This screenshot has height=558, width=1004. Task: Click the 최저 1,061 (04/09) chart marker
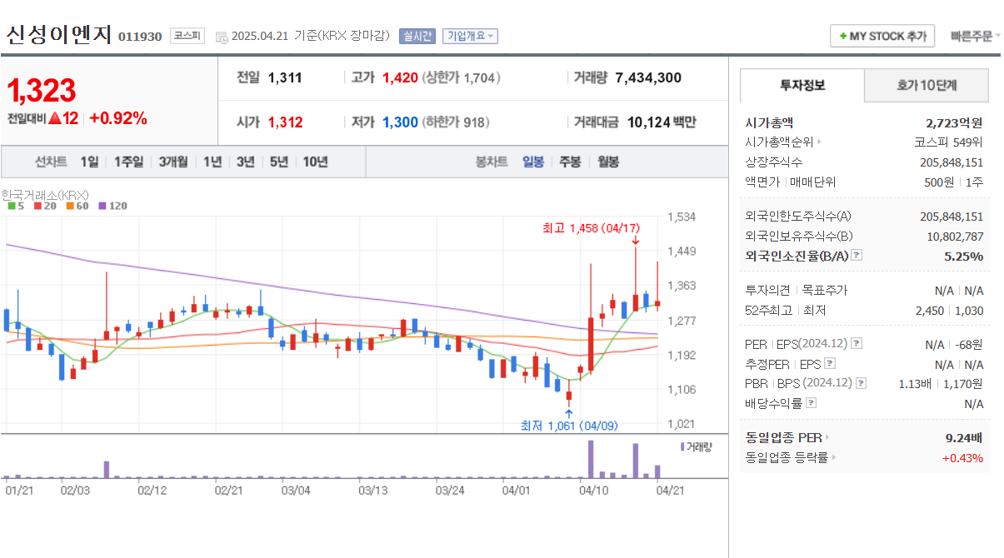[569, 426]
